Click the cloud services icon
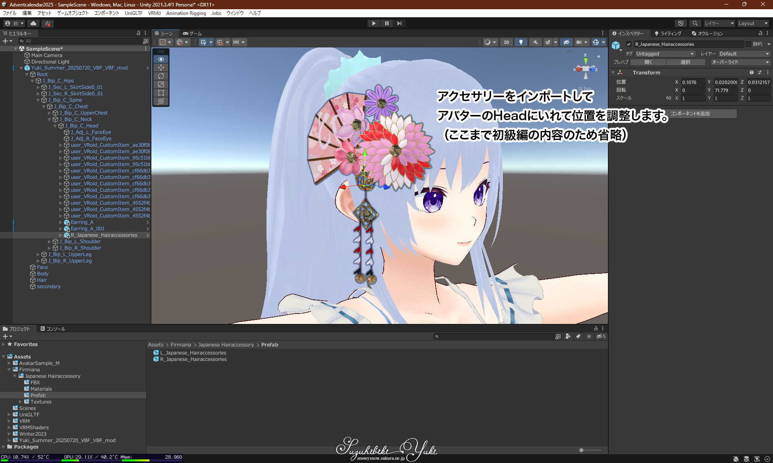 click(x=33, y=23)
